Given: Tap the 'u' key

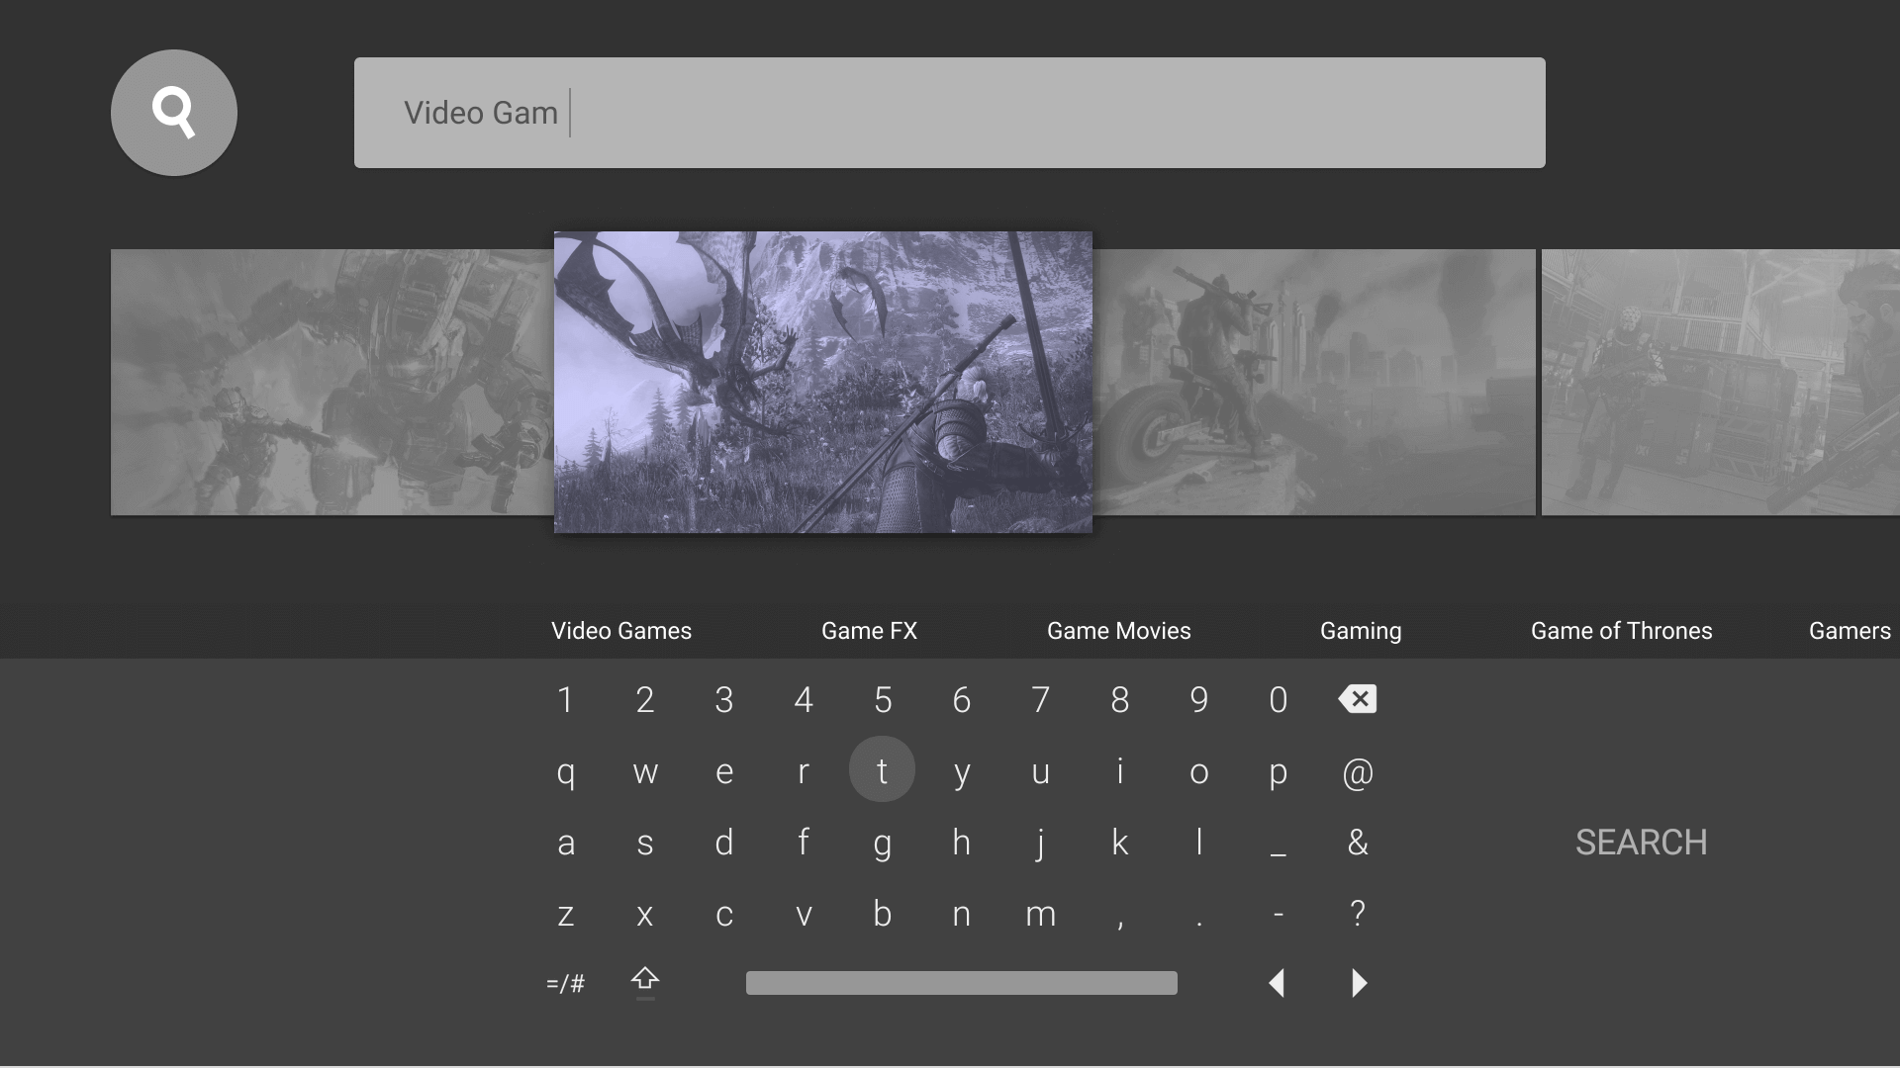Looking at the screenshot, I should point(1041,771).
